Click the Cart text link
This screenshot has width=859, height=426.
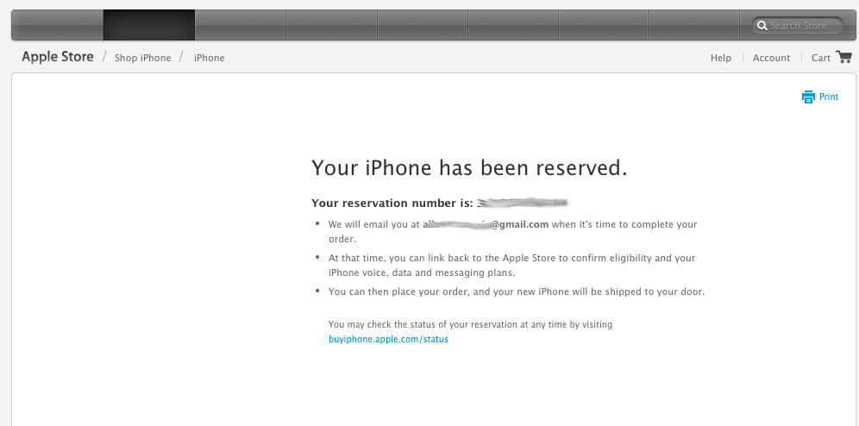(821, 58)
